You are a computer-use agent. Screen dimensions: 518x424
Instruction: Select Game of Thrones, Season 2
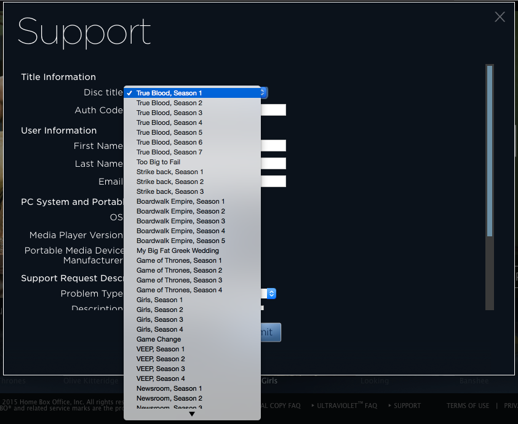pyautogui.click(x=193, y=270)
